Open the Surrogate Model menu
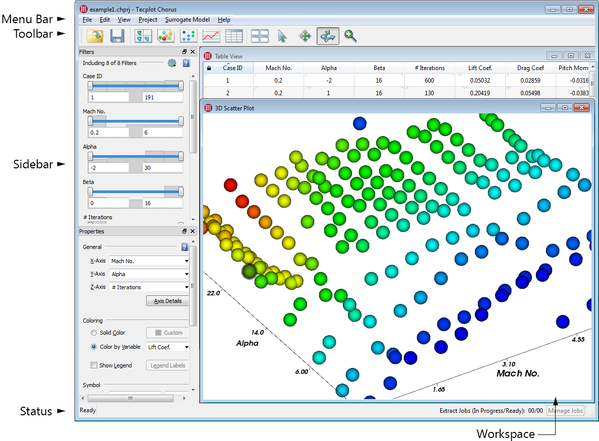This screenshot has height=441, width=599. coord(187,20)
